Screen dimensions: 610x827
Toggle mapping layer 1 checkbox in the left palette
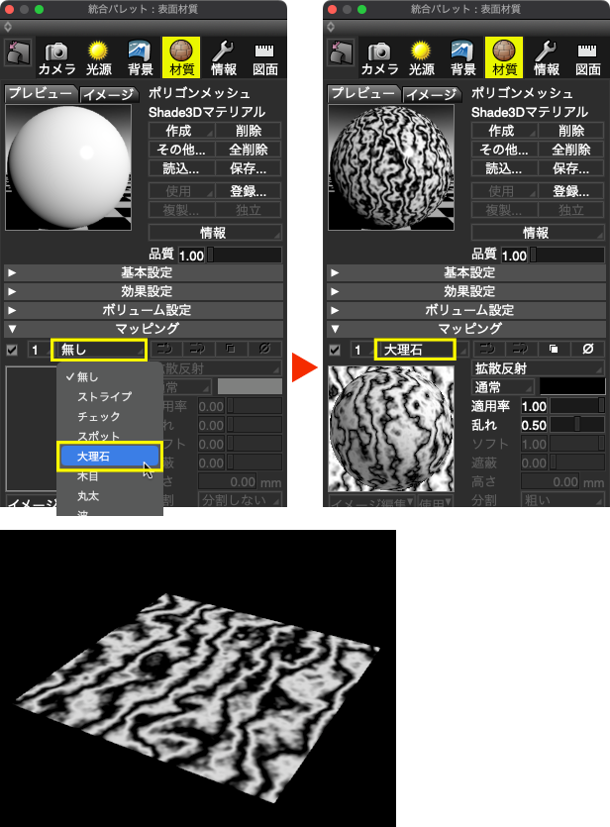point(12,350)
